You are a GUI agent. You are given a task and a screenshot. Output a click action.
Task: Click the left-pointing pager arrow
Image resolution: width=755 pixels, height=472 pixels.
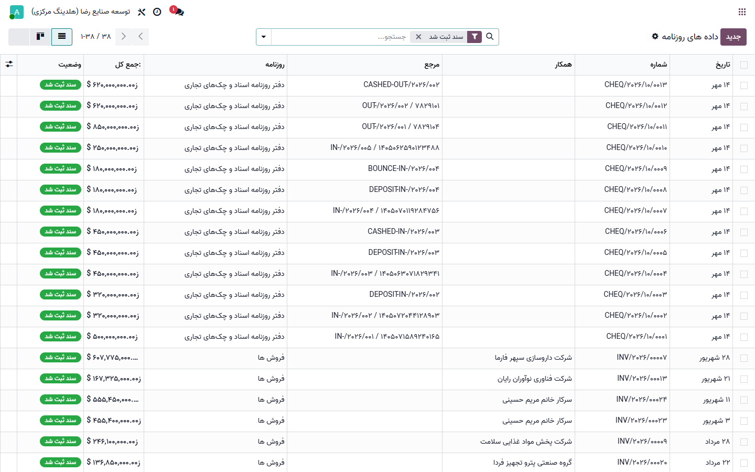click(141, 37)
